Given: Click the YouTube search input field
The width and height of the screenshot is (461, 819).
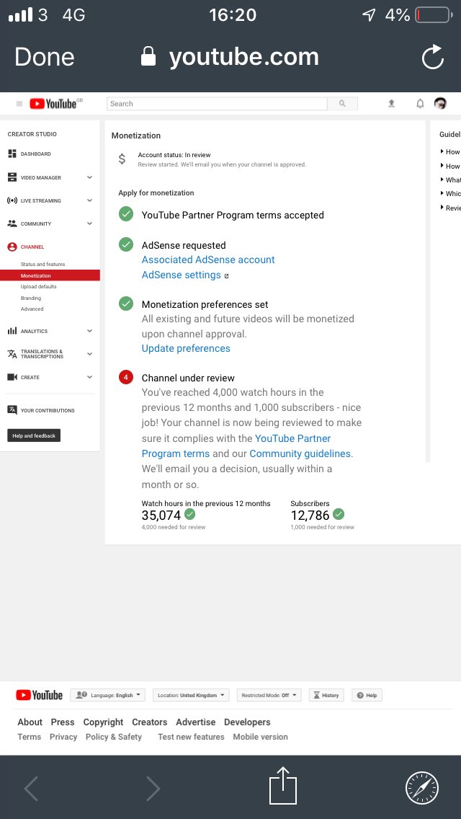Looking at the screenshot, I should 218,103.
